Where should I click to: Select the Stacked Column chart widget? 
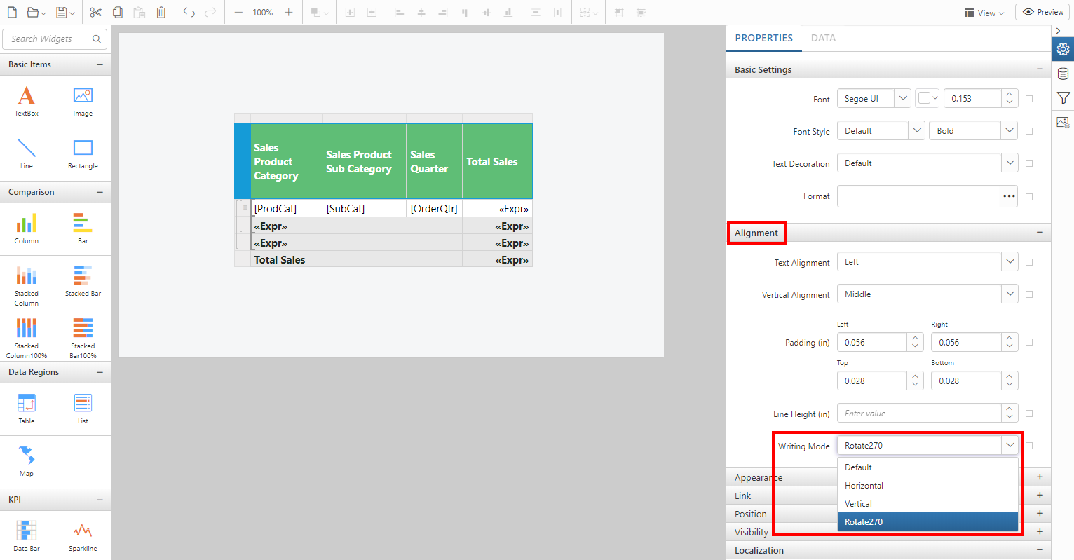(27, 282)
